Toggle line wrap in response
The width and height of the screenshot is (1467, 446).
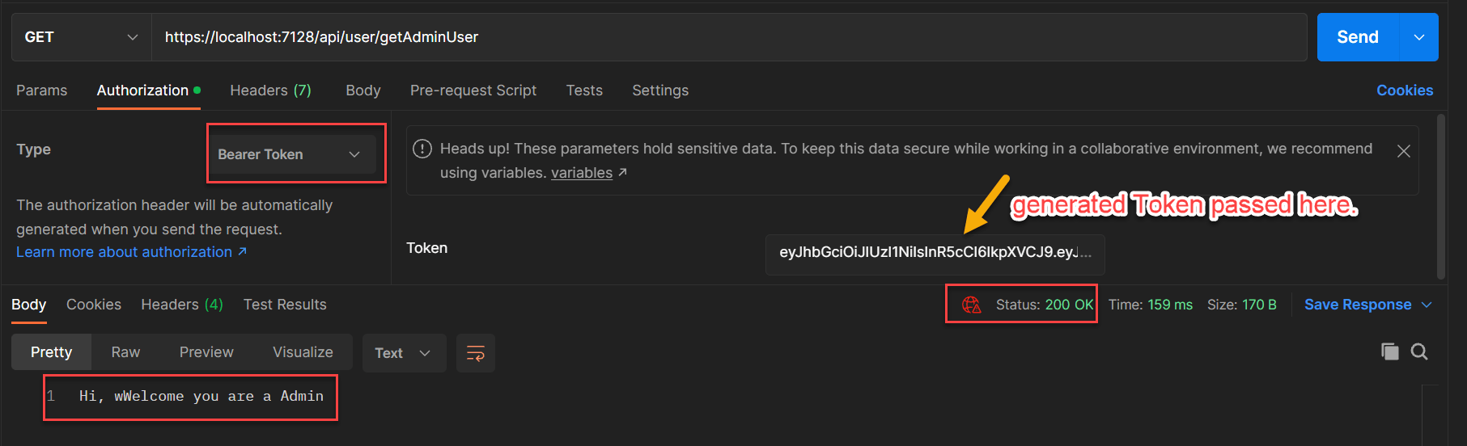click(x=476, y=353)
